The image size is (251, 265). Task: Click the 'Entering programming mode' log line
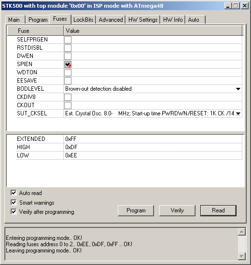(x=44, y=238)
